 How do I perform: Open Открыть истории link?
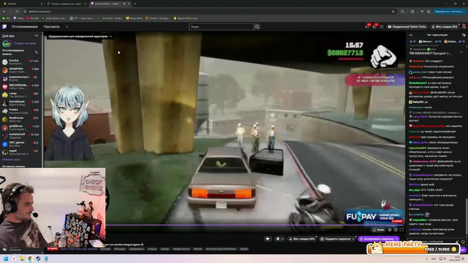pyautogui.click(x=25, y=43)
